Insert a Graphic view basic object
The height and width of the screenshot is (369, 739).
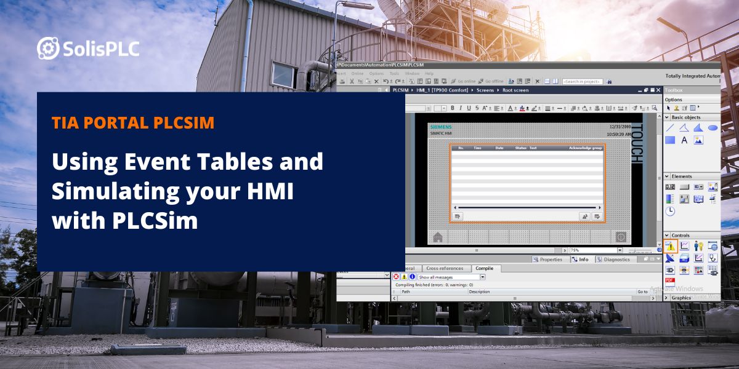pyautogui.click(x=698, y=141)
